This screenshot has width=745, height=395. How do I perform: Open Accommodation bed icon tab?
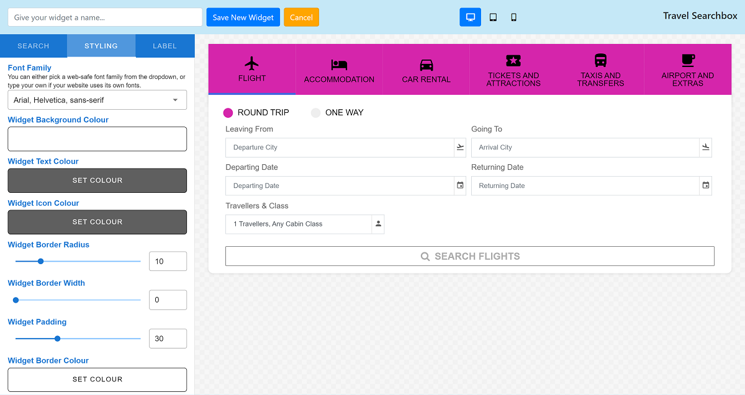coord(339,64)
